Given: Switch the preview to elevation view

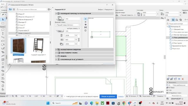Looking at the screenshot, I should [85, 22].
